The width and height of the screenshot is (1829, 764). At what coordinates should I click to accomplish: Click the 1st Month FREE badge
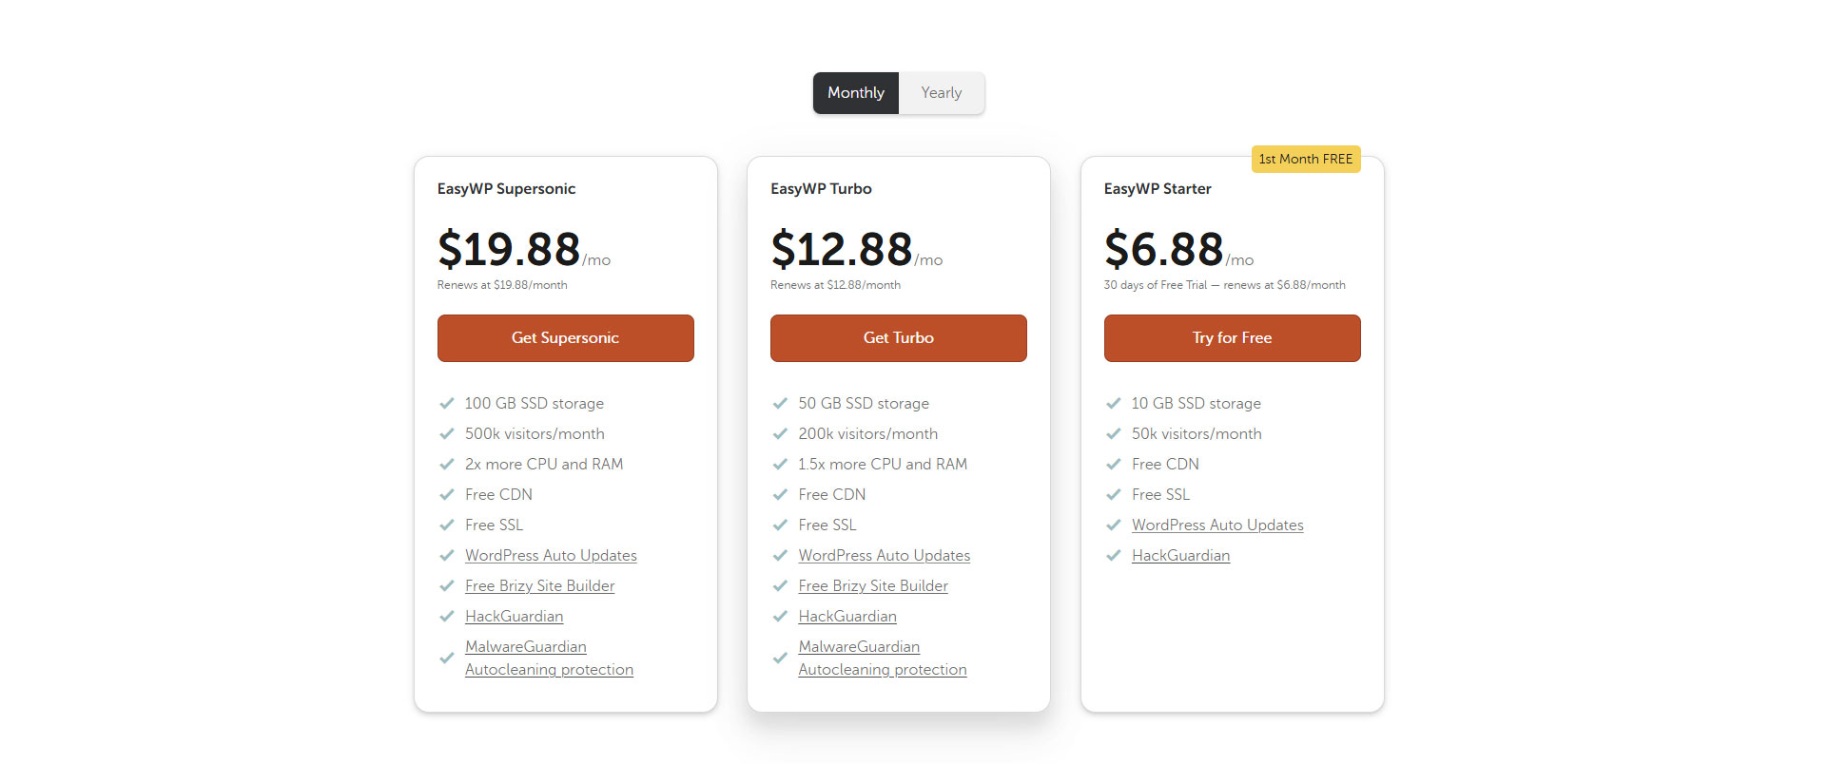pyautogui.click(x=1306, y=160)
